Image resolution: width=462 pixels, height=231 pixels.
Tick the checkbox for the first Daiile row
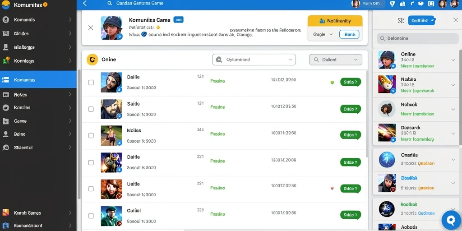(91, 83)
